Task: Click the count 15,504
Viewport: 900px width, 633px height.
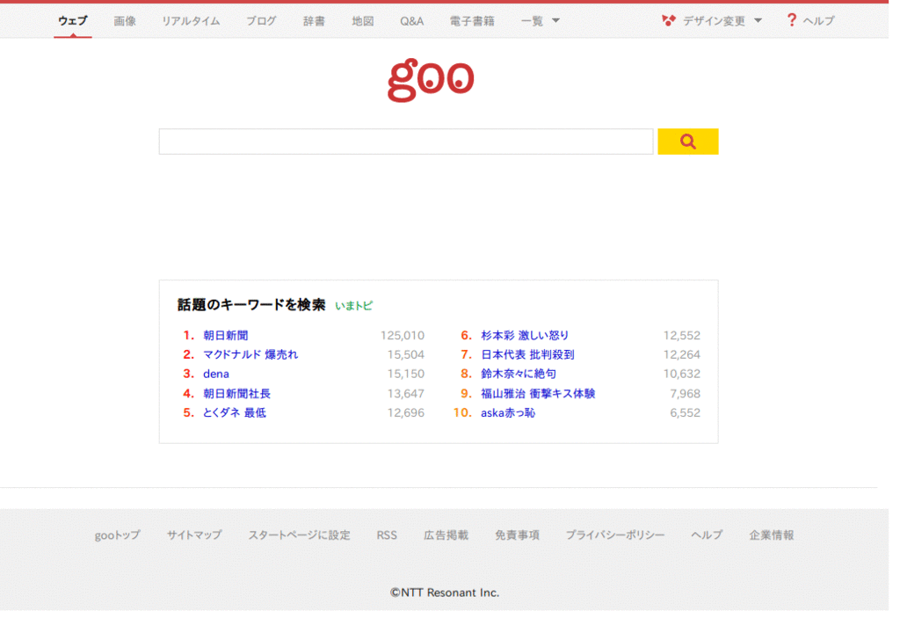Action: point(406,354)
